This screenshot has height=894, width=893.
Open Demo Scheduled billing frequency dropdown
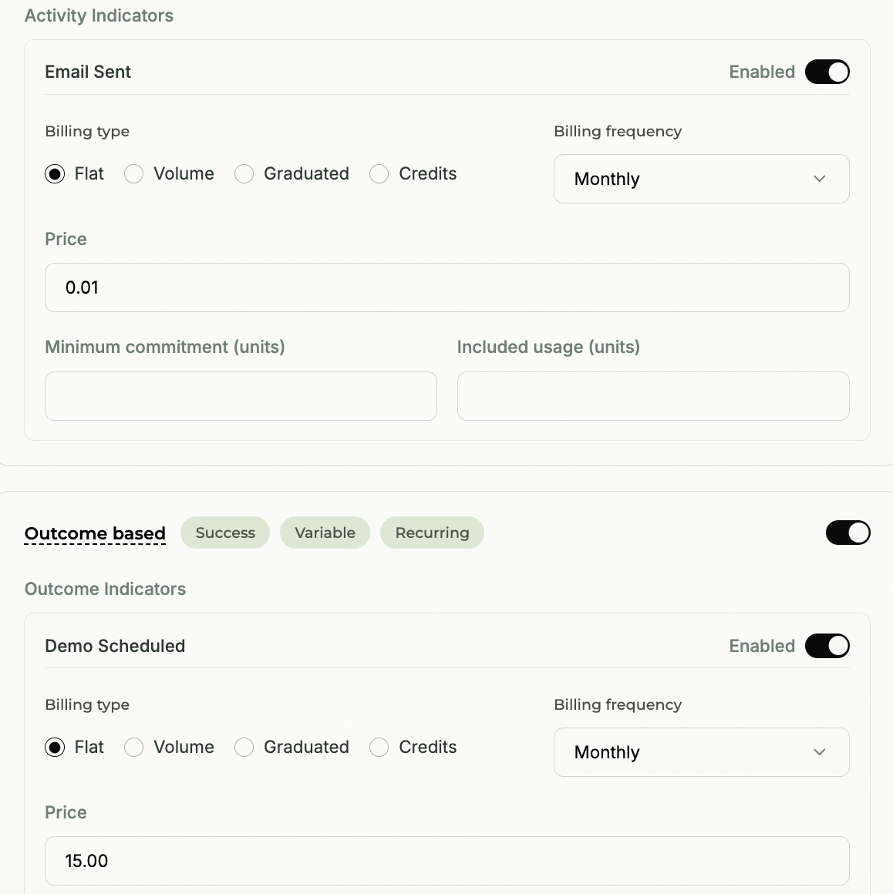701,752
